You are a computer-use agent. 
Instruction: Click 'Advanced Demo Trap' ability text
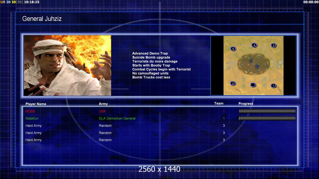pyautogui.click(x=150, y=53)
